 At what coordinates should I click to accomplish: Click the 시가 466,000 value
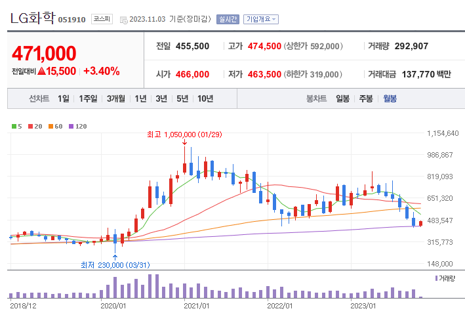(x=192, y=74)
